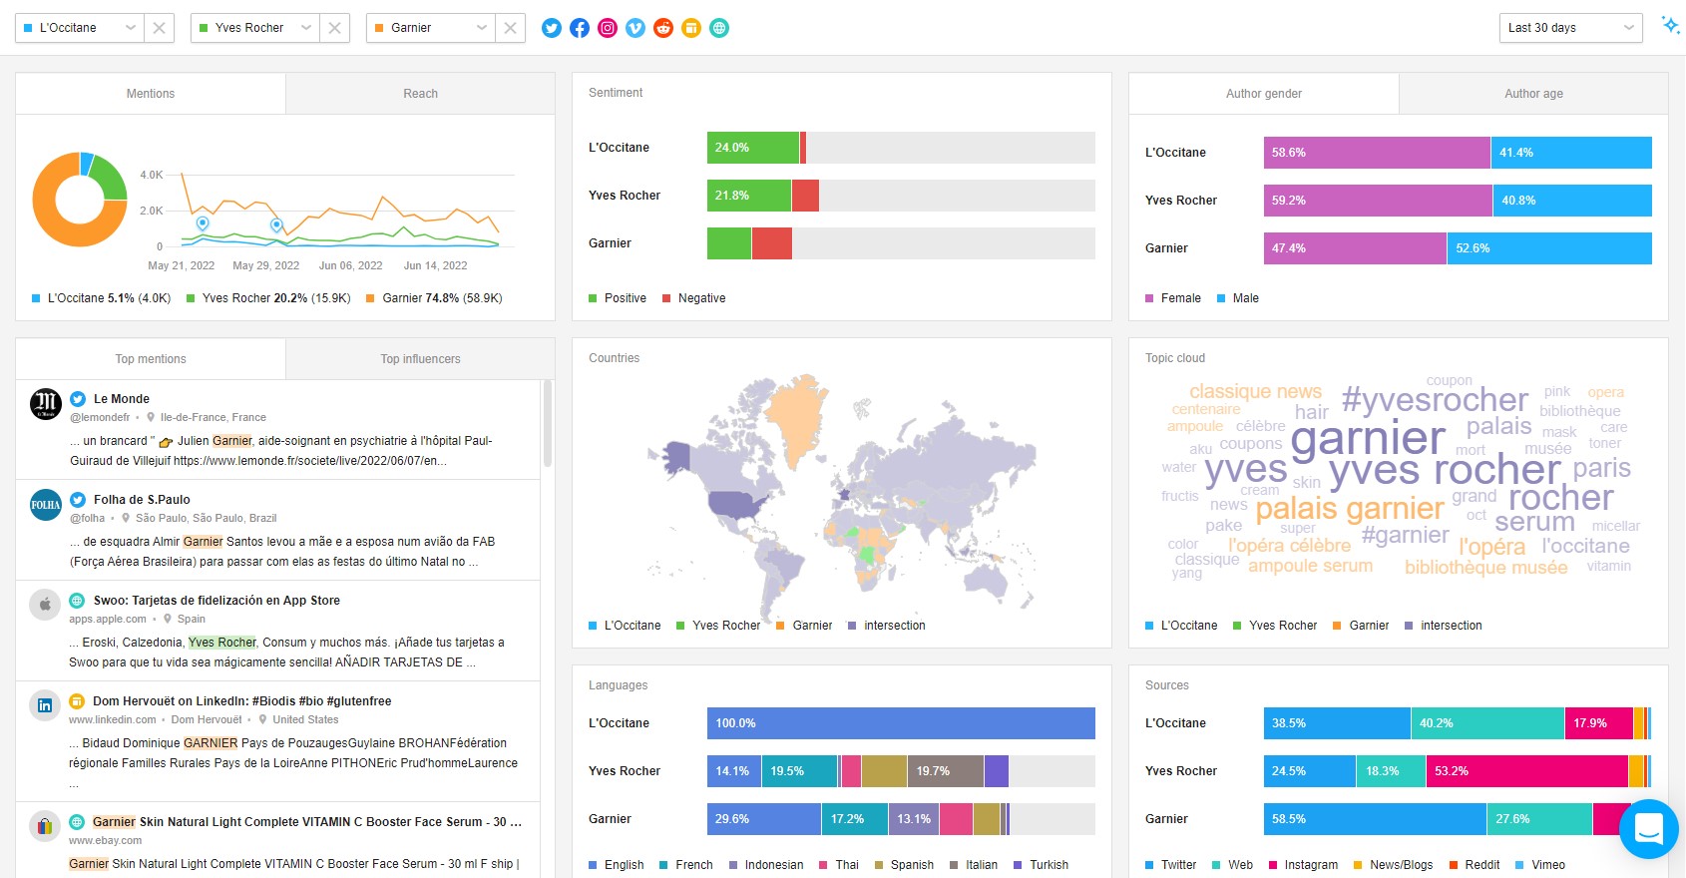Click the first event marker on mentions chart

203,223
